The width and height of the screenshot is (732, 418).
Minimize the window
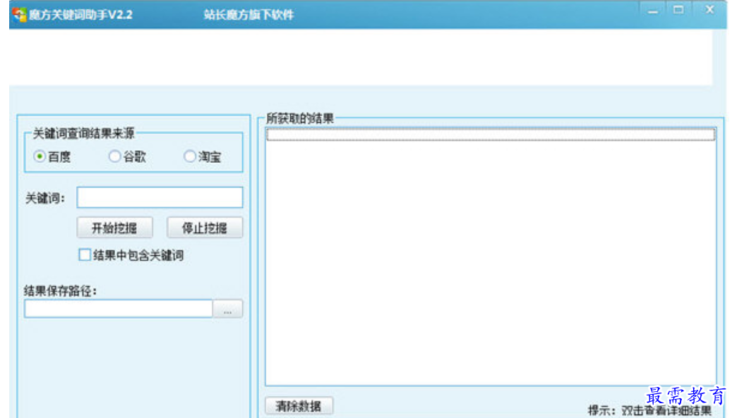coord(653,11)
